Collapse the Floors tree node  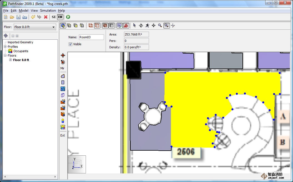pyautogui.click(x=5, y=55)
